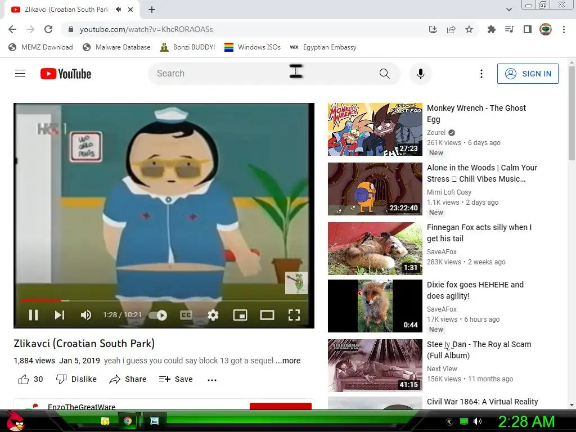Enter fullscreen mode
This screenshot has width=576, height=432.
294,315
